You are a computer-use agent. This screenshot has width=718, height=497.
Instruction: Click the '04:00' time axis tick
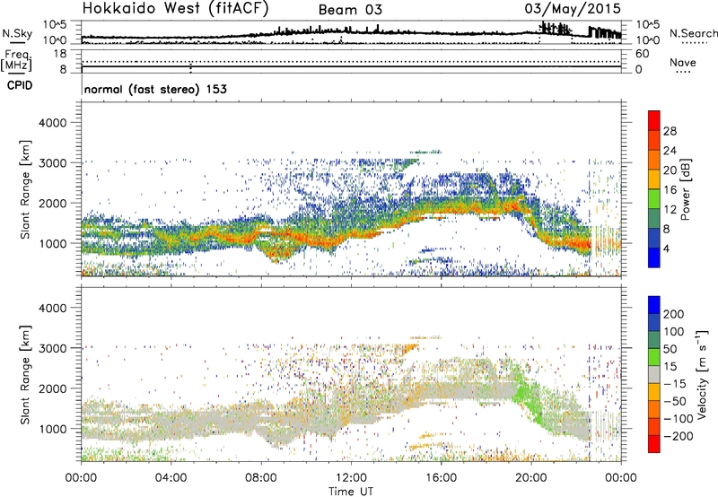point(171,478)
